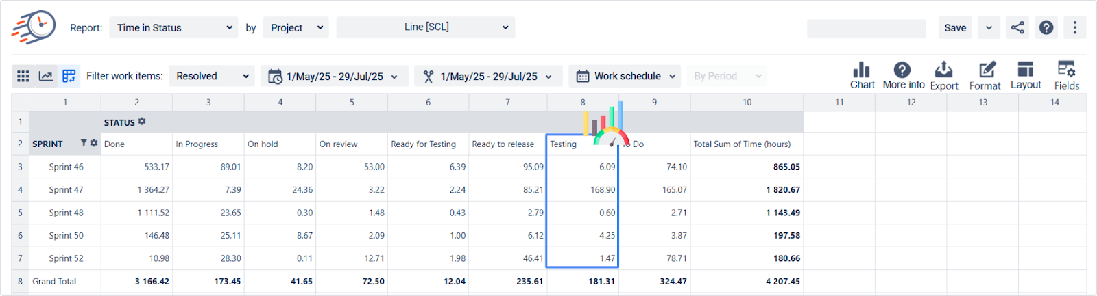The width and height of the screenshot is (1097, 296).
Task: Click the Time in Status app logo
Action: [34, 27]
